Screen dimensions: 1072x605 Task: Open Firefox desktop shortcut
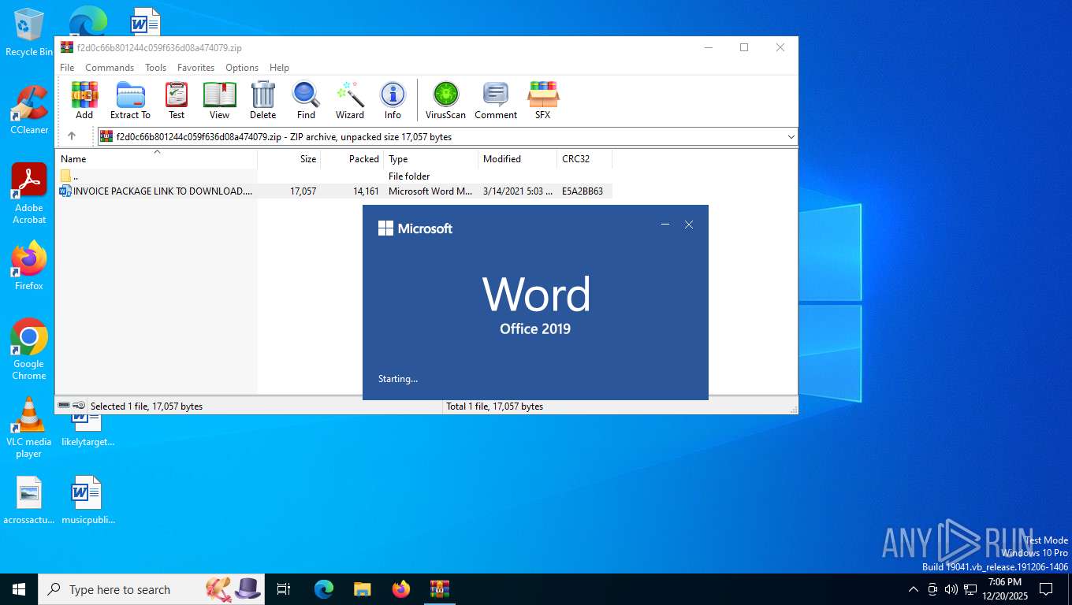pyautogui.click(x=29, y=266)
